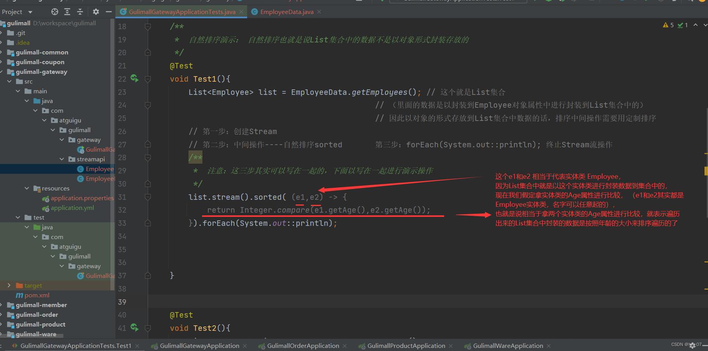Switch to the EmployeeData.java editor tab
The image size is (708, 351).
click(286, 12)
